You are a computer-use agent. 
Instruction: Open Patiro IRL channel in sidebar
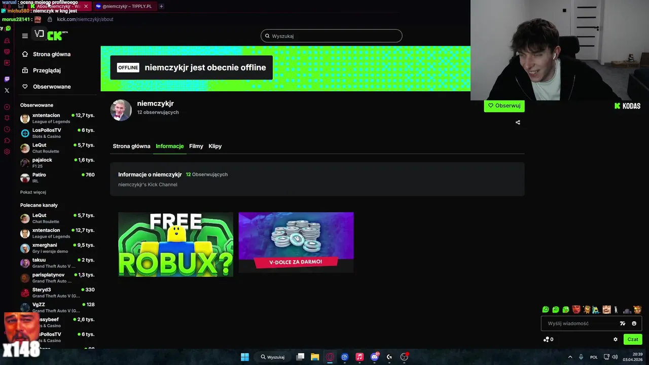57,177
